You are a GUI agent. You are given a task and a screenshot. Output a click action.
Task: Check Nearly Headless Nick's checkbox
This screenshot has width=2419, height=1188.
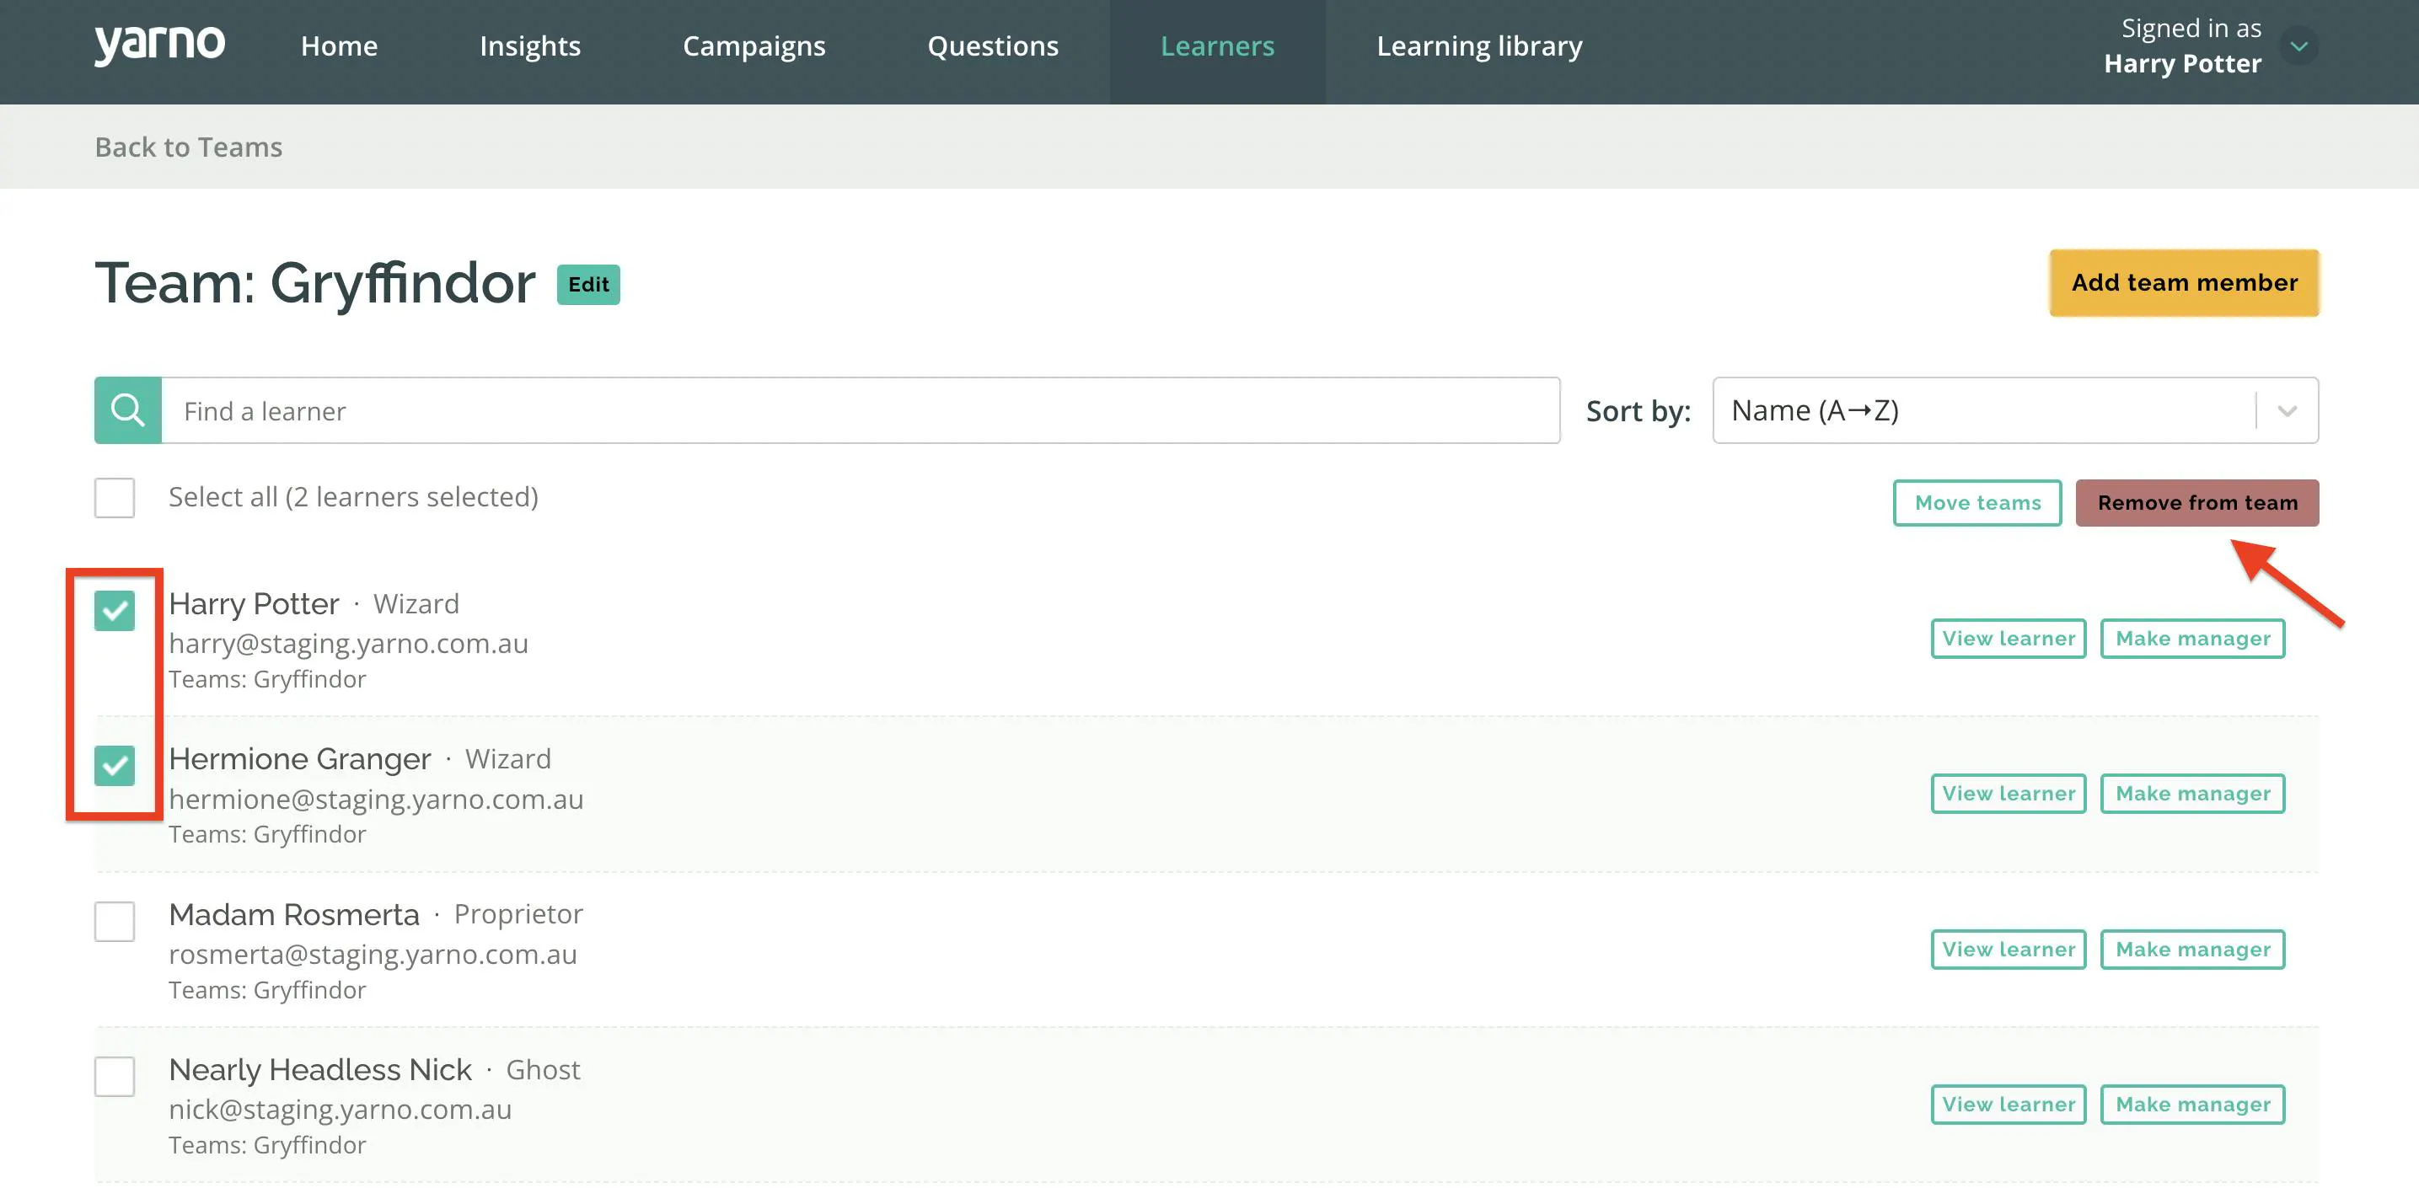point(115,1076)
